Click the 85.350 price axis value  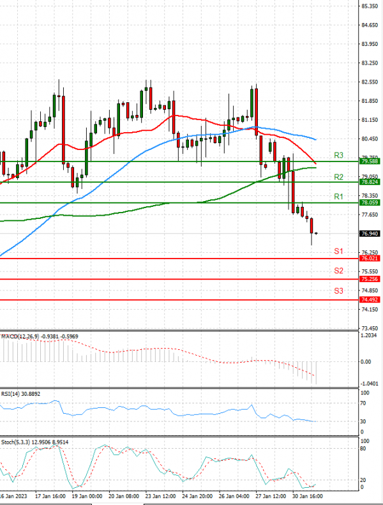(370, 6)
